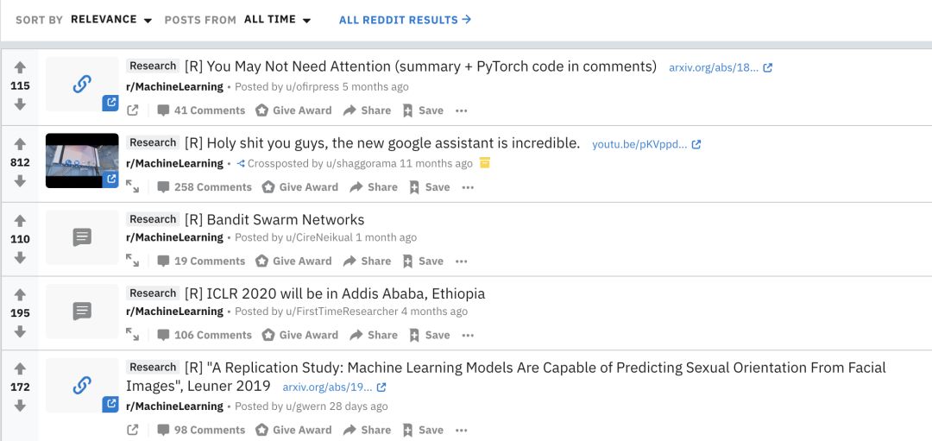Image resolution: width=932 pixels, height=441 pixels.
Task: Upvote the Bandit Swarm Networks post
Action: click(20, 221)
